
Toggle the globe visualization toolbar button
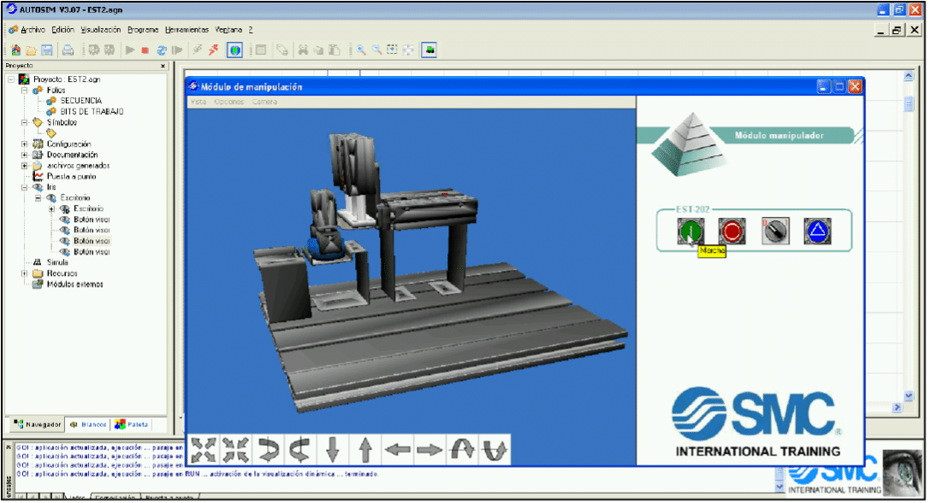click(x=234, y=50)
